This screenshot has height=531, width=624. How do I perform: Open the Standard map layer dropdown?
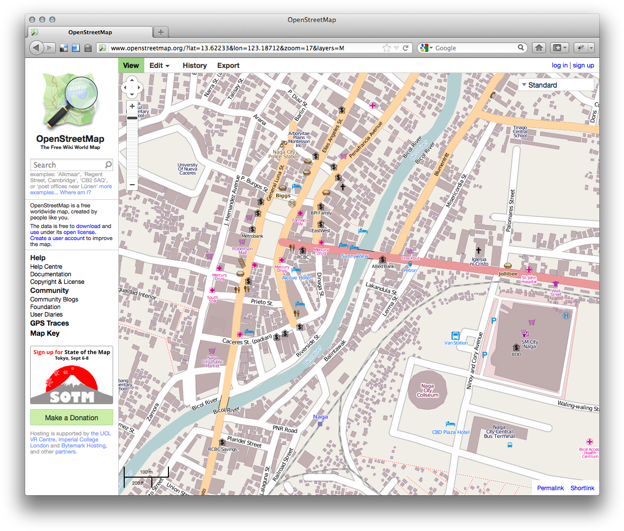(556, 85)
